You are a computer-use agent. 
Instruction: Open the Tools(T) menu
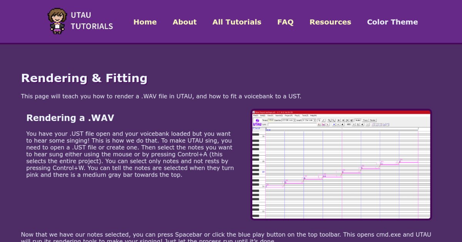[305, 116]
